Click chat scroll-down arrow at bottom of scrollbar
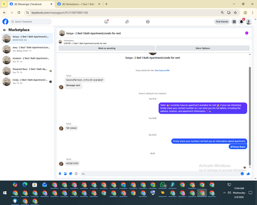 [x=250, y=168]
